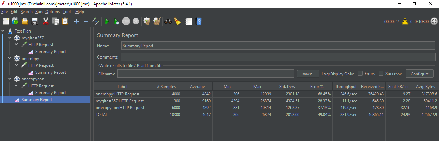Viewport: 439px width, 141px height.
Task: Click the Browse... button
Action: click(308, 74)
